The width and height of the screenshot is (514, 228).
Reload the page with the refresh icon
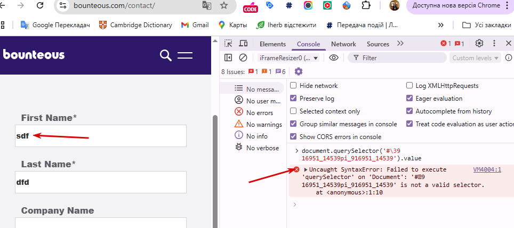point(40,5)
